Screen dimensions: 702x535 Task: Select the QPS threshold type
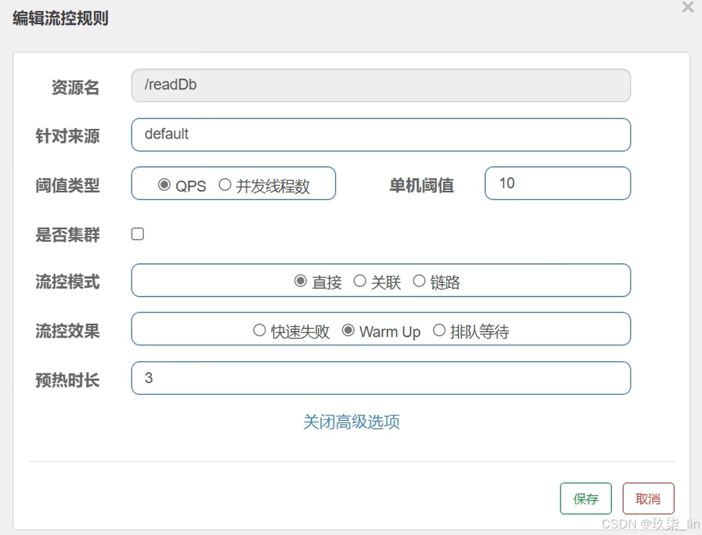164,184
